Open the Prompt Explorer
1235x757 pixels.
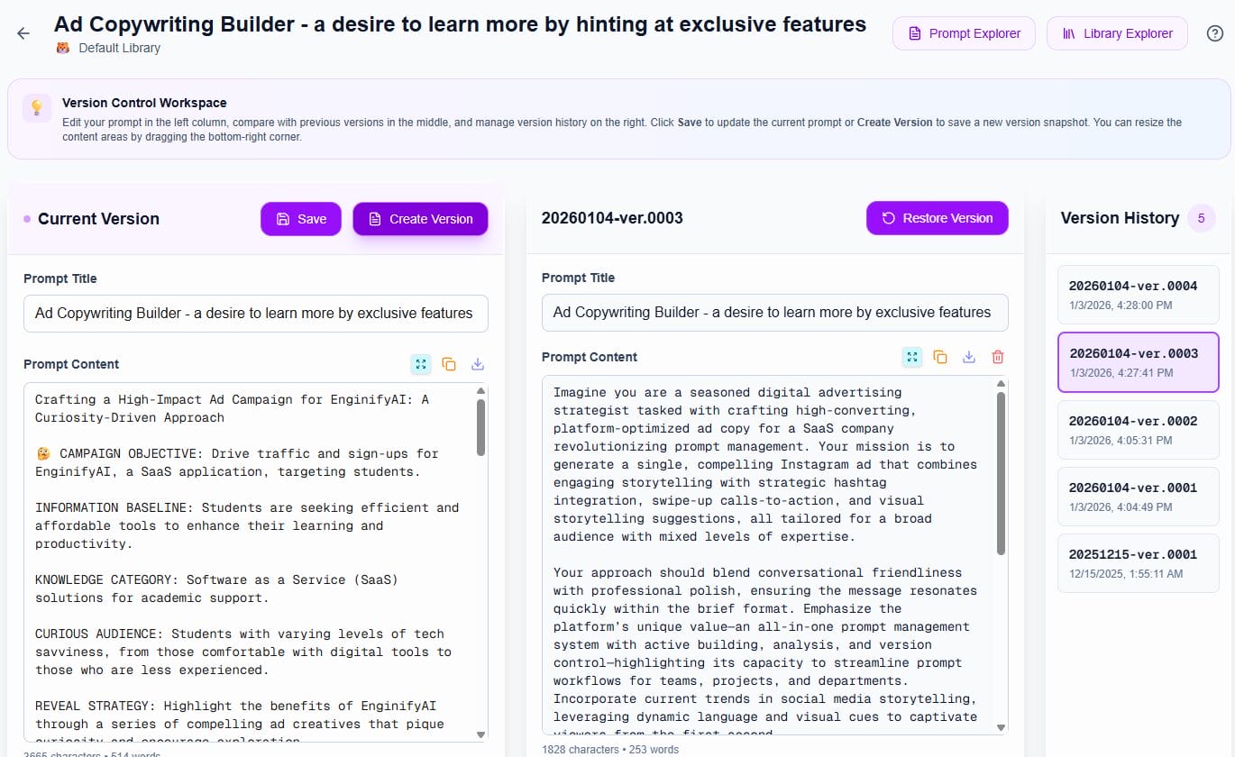(x=964, y=33)
